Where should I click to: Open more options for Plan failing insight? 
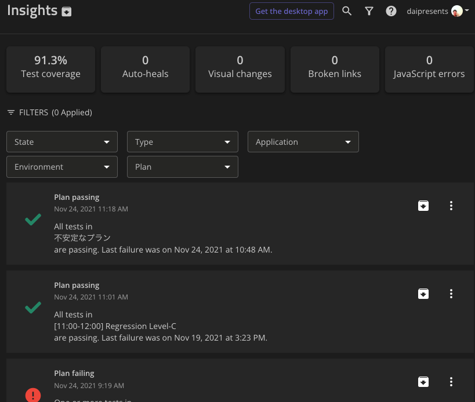(451, 382)
